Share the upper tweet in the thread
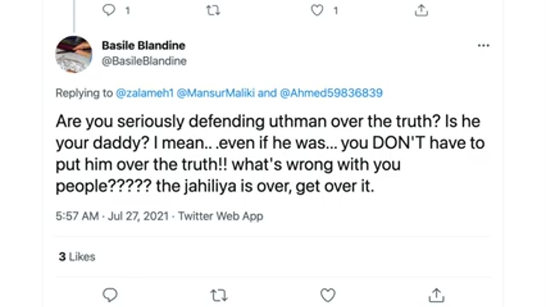 421,10
